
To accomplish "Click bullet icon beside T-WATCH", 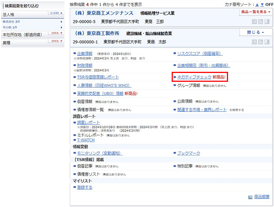I will tap(75, 140).
